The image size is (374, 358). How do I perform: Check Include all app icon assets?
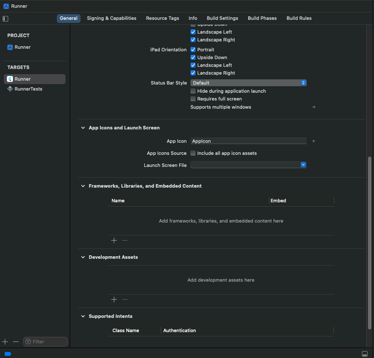(x=193, y=153)
